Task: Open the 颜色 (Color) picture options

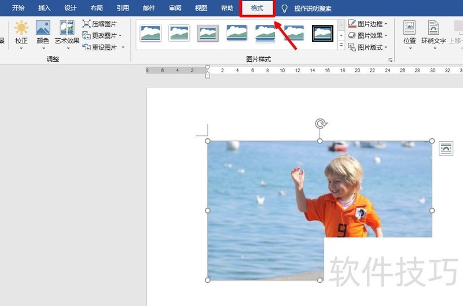Action: click(x=43, y=34)
